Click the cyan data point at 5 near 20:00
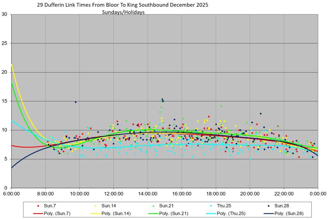This screenshot has height=219, width=328. [250, 159]
